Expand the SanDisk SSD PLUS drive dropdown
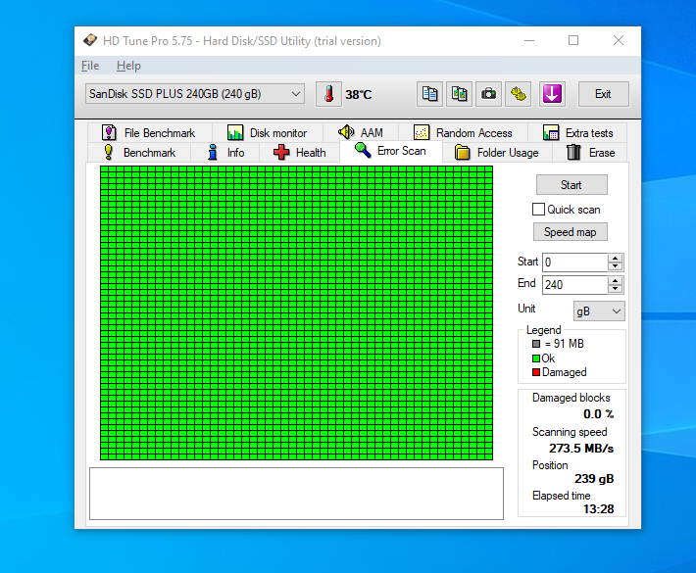 195,94
